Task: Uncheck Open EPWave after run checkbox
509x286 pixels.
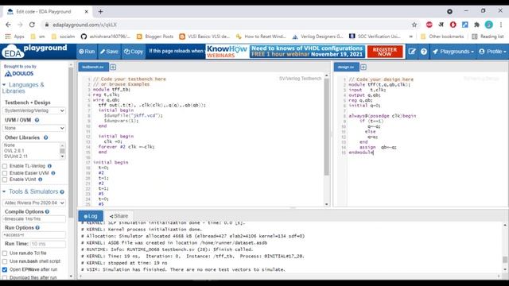Action: [5, 270]
